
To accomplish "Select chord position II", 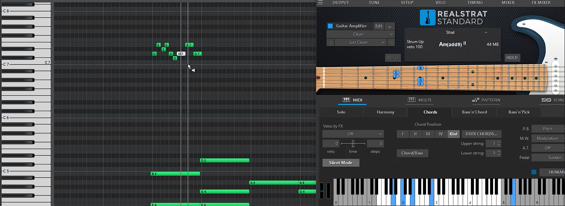I will [x=415, y=134].
